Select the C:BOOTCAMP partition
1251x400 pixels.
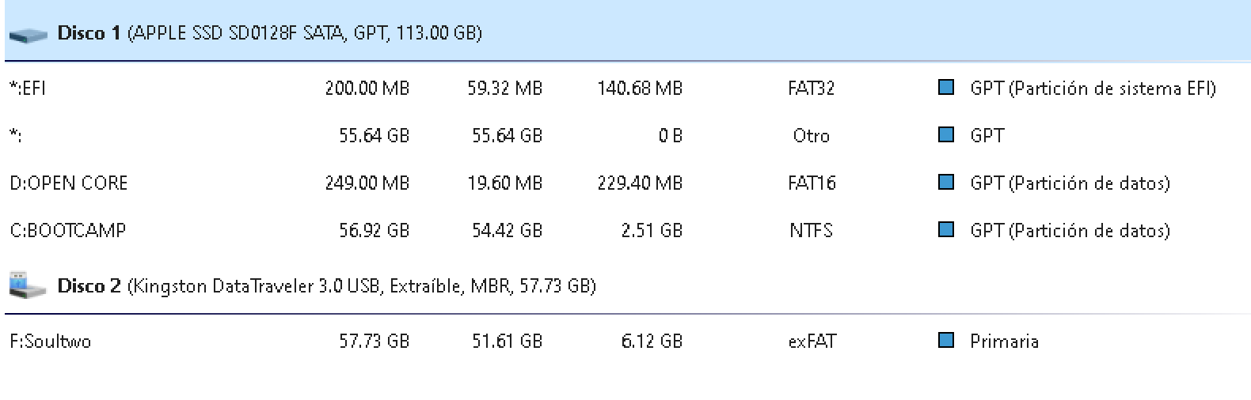(x=68, y=231)
